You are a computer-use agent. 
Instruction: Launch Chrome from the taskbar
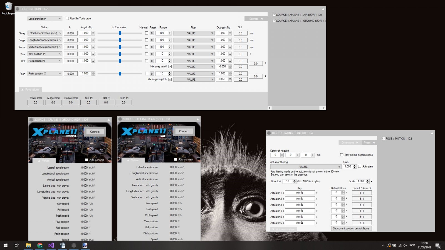(40, 245)
